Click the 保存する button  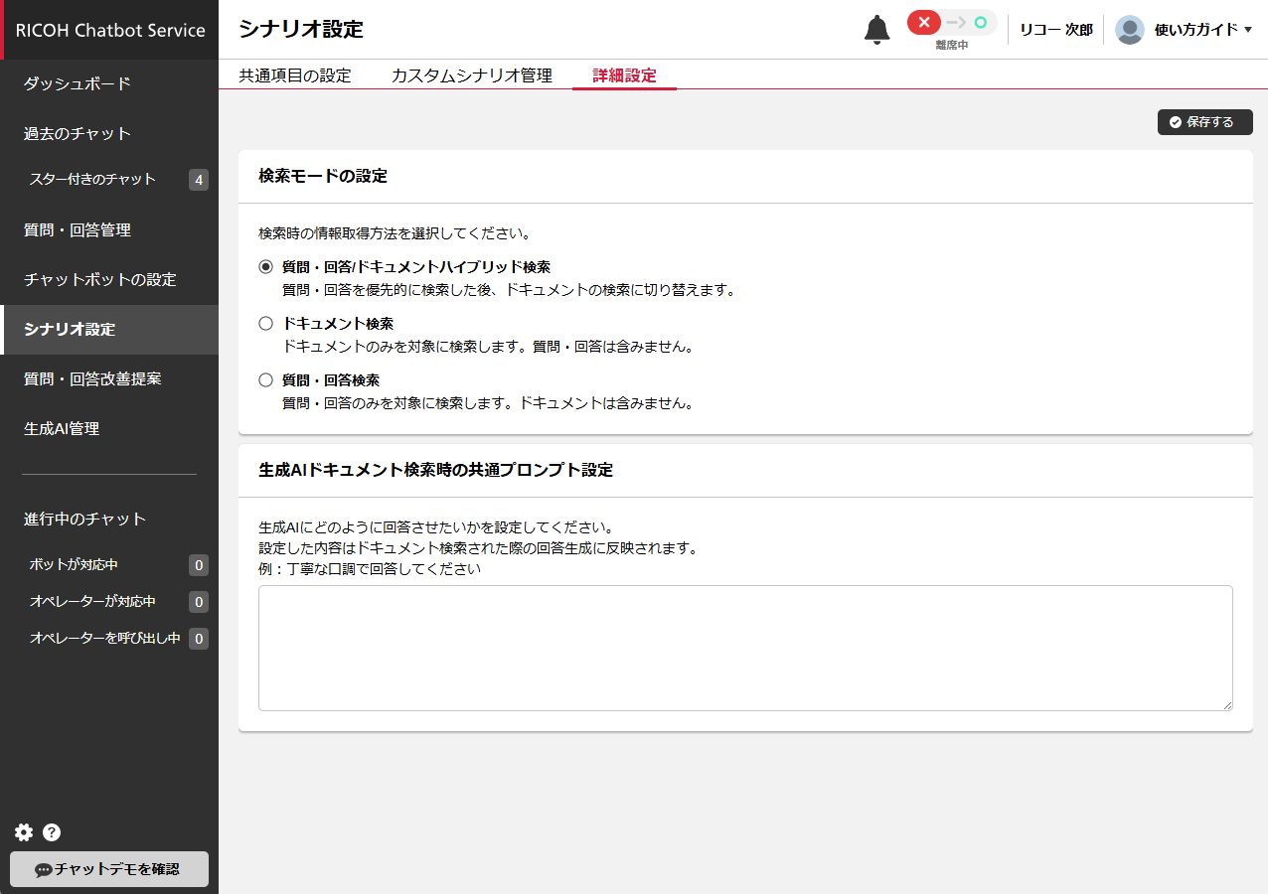[1204, 122]
